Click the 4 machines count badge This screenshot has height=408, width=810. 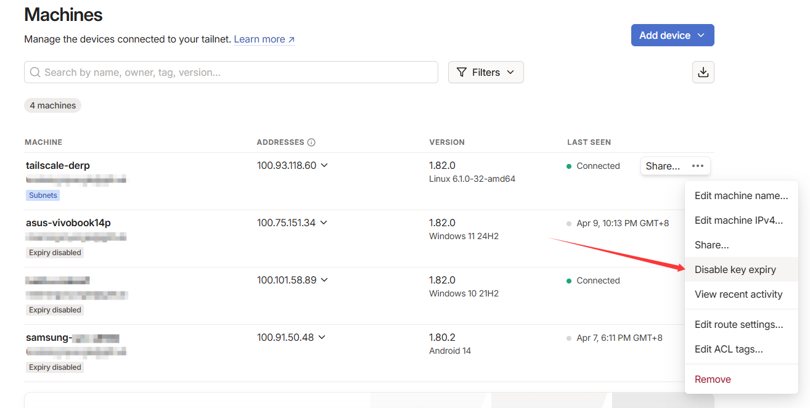point(53,105)
